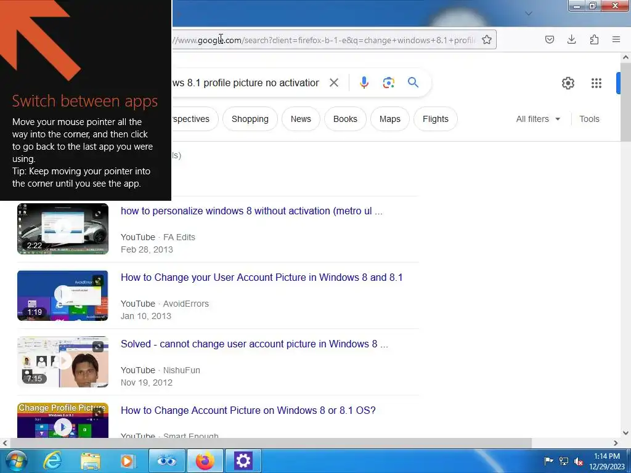The image size is (631, 473).
Task: Open 'How to Change Account Picture on Windows 8 or 8.1 OS?'
Action: 248,410
